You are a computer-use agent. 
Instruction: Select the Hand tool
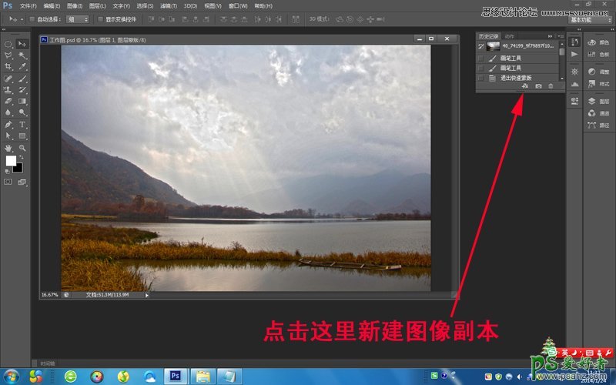click(x=8, y=147)
